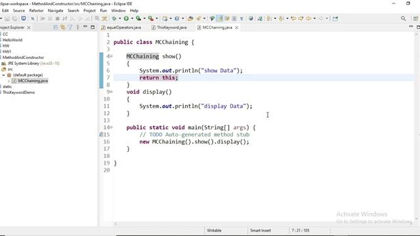Click the Step Over icon
420x236 pixels.
(80, 18)
